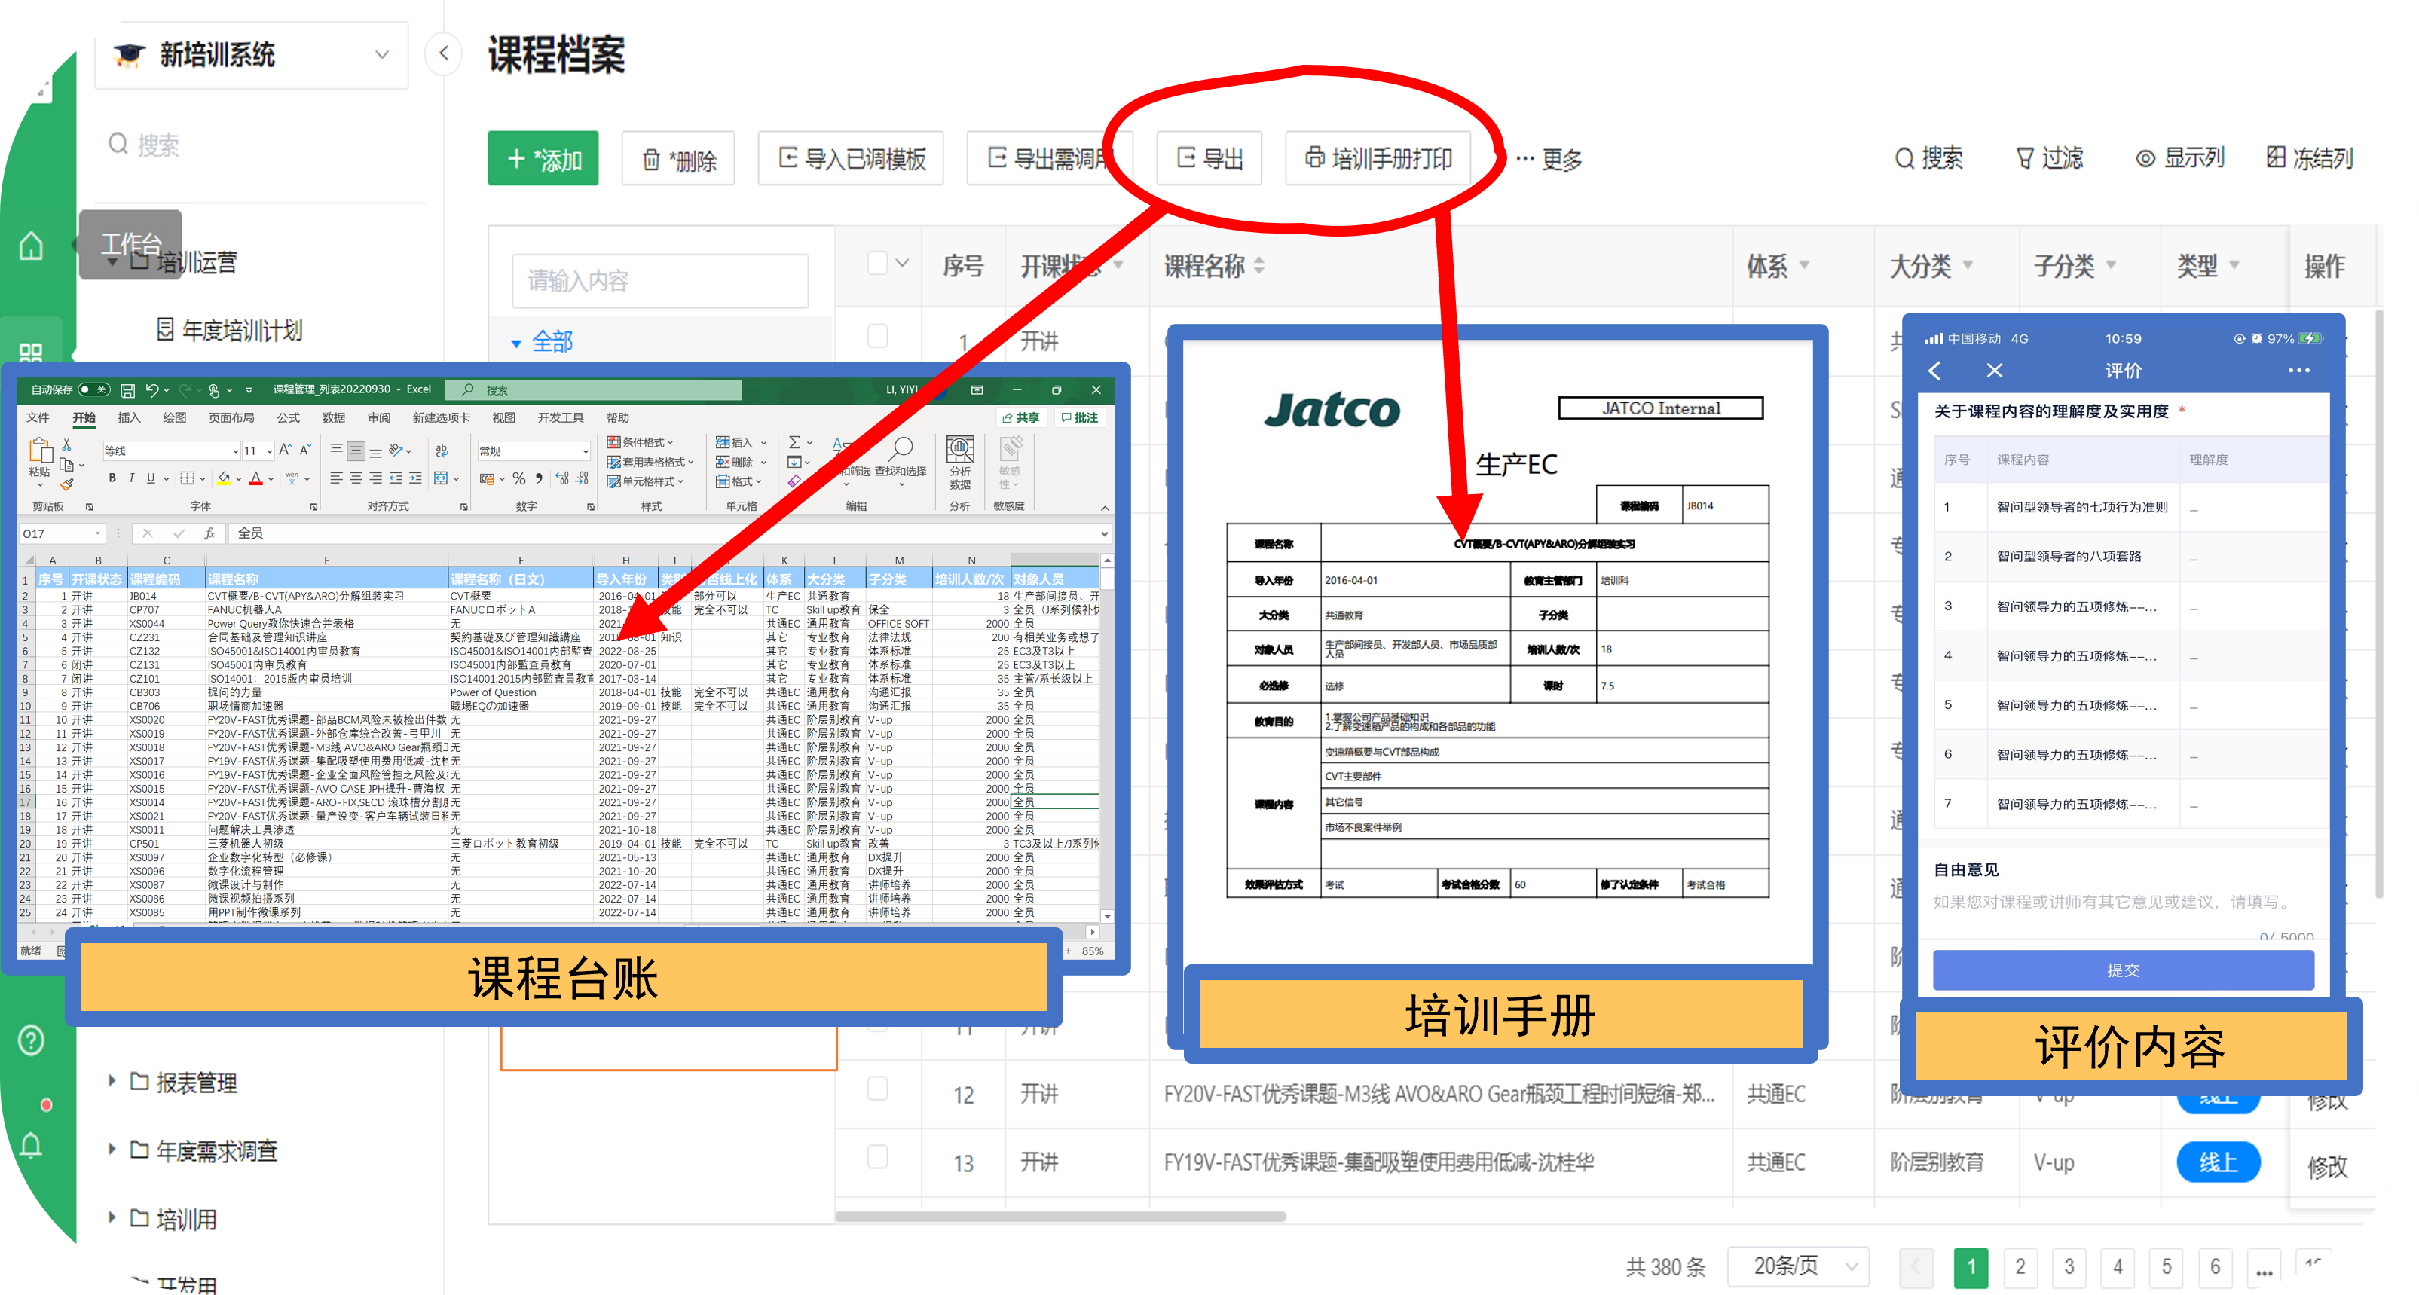Check the row 13 checkbox

877,1157
